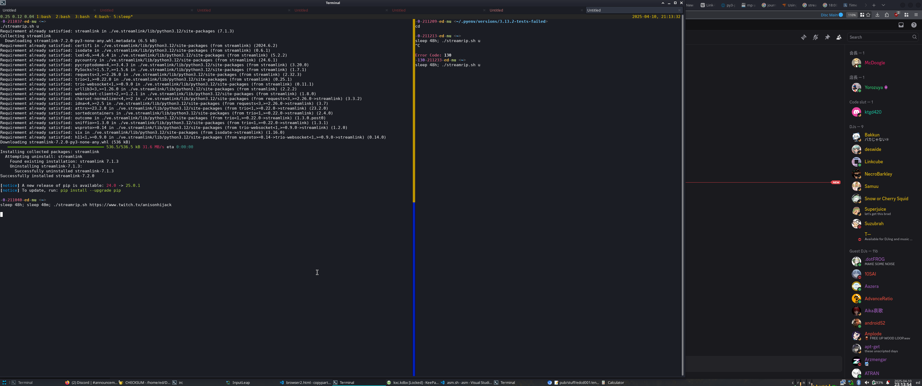This screenshot has height=386, width=922.
Task: Close the second Untitled terminal tab
Action: [192, 10]
